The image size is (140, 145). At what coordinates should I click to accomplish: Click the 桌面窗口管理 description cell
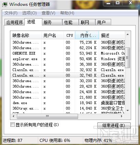[113, 103]
